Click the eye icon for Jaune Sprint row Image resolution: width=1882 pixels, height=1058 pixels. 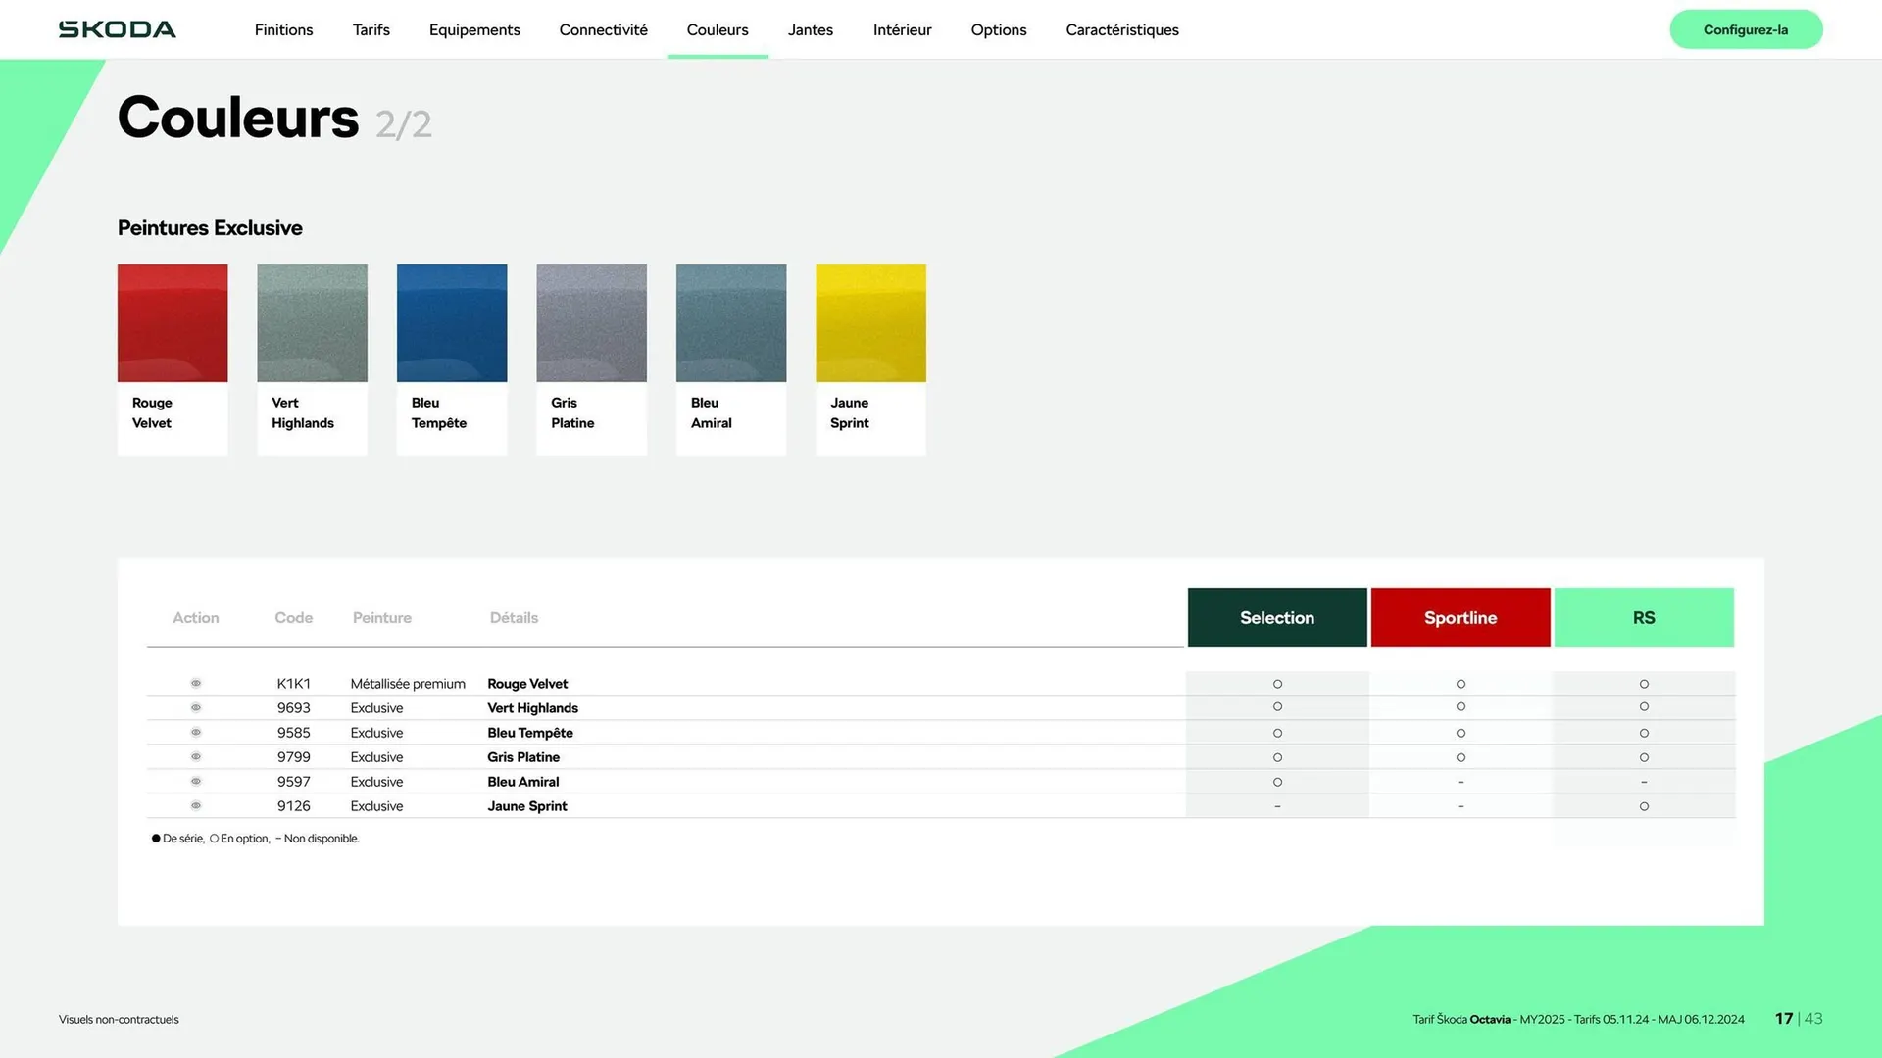[196, 805]
